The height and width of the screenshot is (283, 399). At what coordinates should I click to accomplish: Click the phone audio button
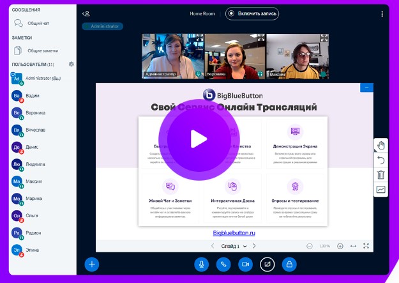(223, 264)
